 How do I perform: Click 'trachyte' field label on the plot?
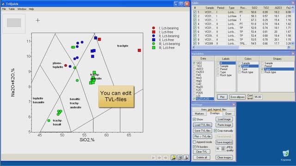pyautogui.click(x=123, y=46)
